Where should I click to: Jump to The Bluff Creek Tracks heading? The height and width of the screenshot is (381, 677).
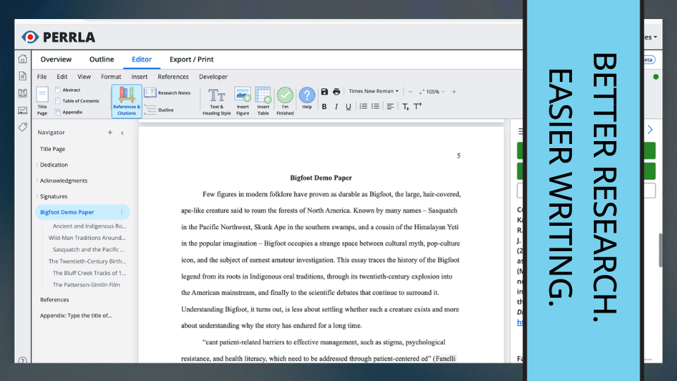[90, 273]
